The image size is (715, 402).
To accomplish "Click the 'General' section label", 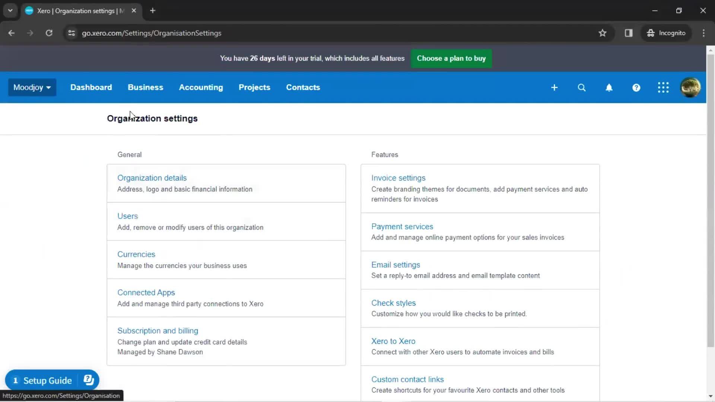I will 129,154.
